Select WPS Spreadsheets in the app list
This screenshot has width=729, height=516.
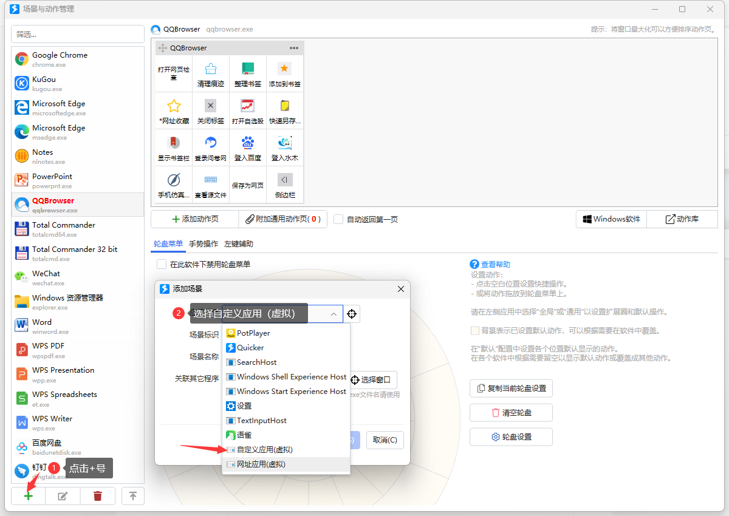pos(78,398)
